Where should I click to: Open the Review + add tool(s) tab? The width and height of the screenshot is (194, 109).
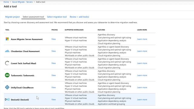[79, 17]
